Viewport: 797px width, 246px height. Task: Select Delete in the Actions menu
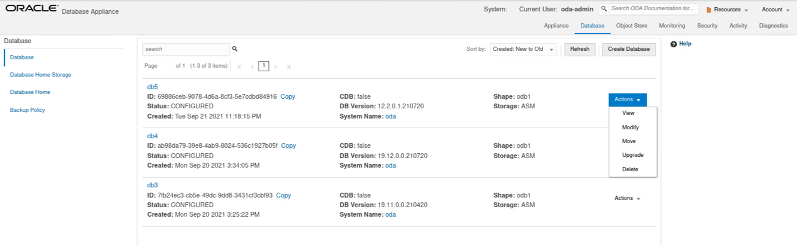(x=630, y=169)
